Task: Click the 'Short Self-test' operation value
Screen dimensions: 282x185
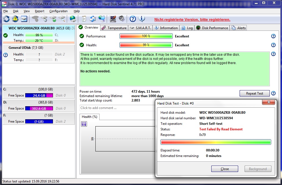Action: (x=211, y=124)
